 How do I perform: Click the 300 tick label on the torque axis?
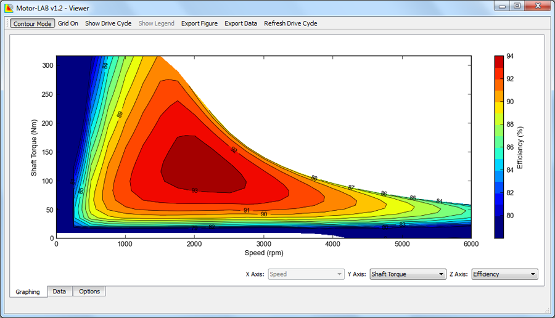tap(47, 65)
